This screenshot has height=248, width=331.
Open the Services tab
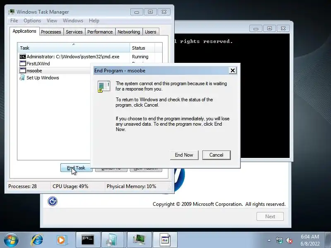pos(74,32)
